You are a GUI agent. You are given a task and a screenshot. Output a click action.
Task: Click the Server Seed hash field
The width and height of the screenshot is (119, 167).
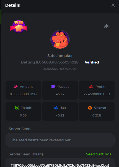60,163
